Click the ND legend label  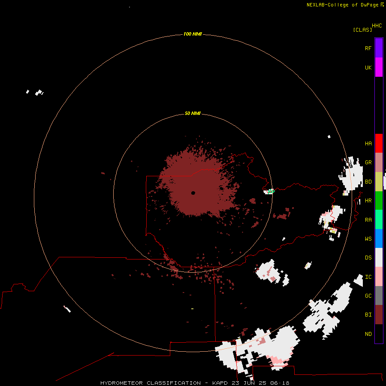point(368,334)
